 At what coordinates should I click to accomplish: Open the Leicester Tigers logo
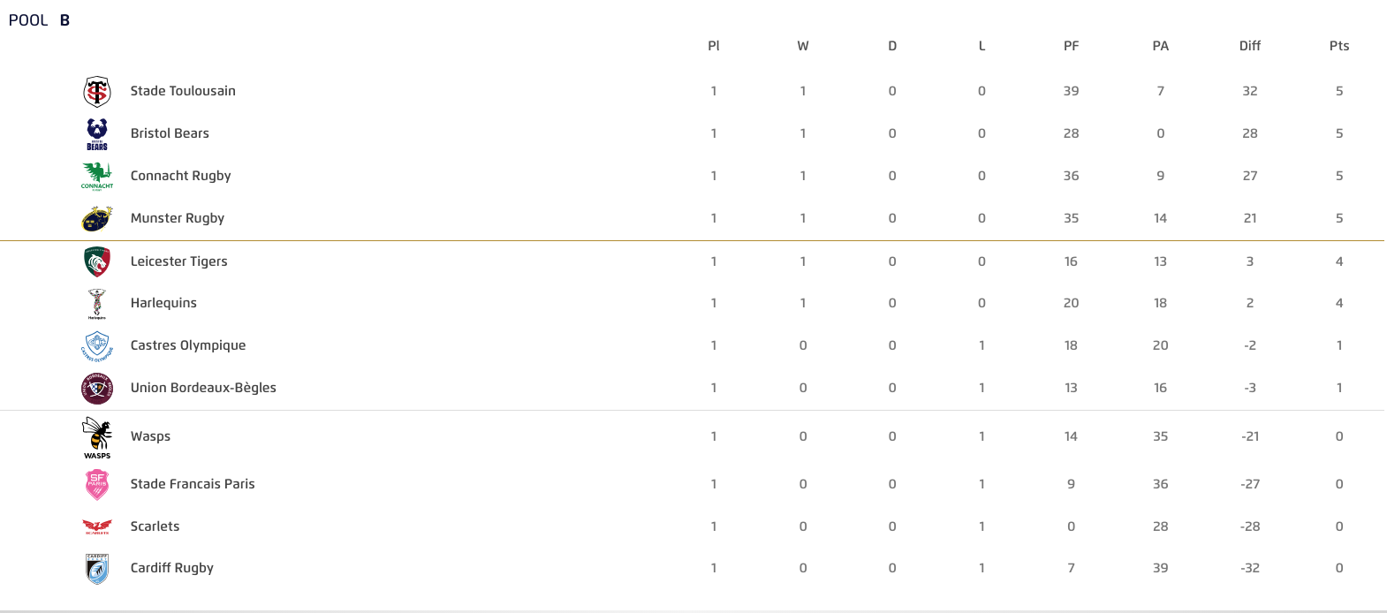point(97,261)
